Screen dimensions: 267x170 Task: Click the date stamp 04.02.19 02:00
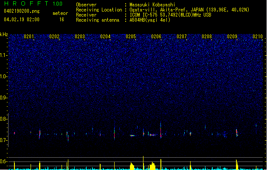pos(22,20)
